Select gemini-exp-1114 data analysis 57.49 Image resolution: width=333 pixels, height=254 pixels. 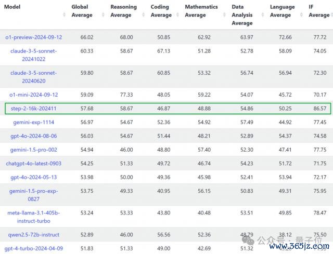(247, 123)
